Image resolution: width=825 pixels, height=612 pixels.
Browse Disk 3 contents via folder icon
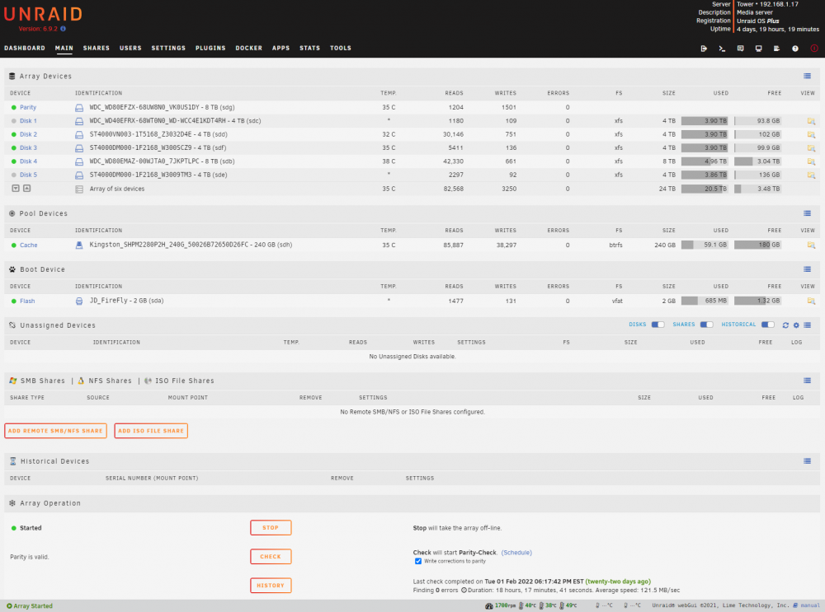(x=811, y=148)
